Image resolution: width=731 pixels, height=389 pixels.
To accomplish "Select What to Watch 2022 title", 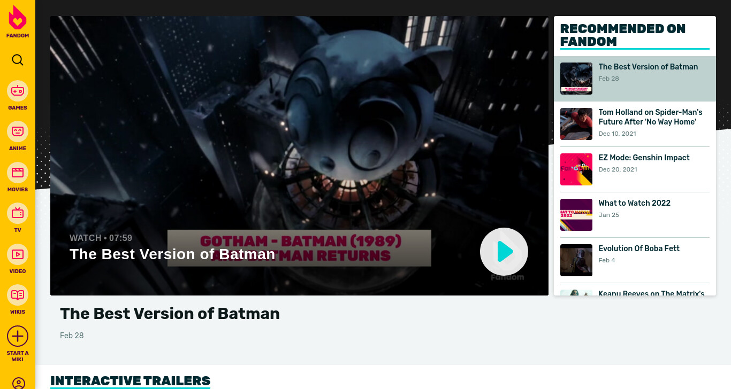I will point(634,203).
